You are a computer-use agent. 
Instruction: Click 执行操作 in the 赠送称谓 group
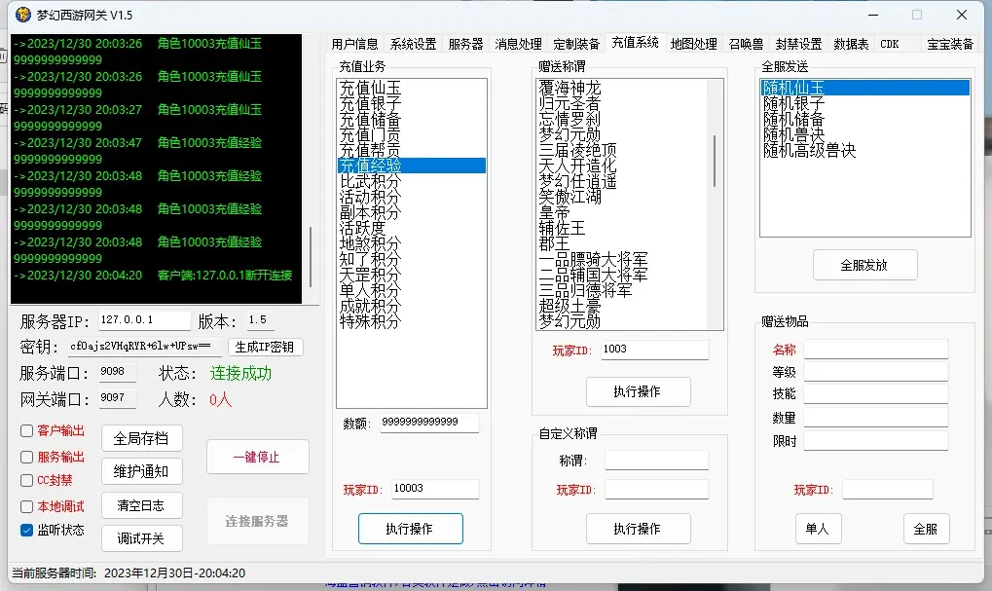[x=638, y=391]
